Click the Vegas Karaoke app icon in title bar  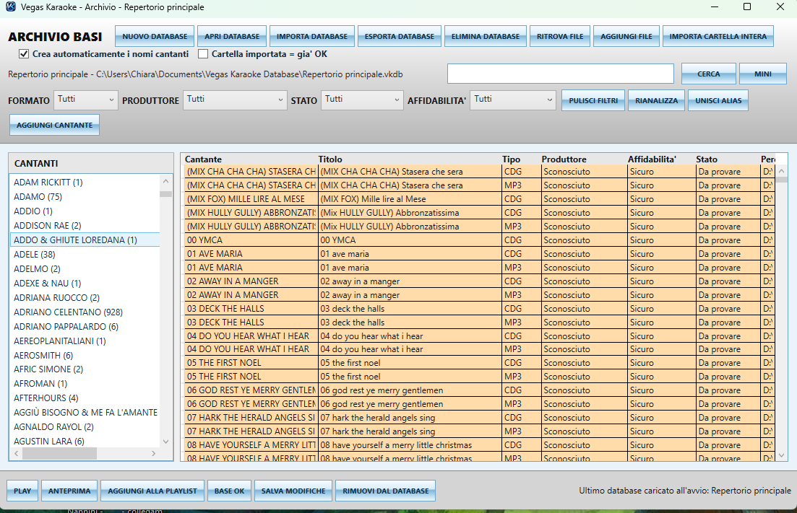[x=9, y=7]
